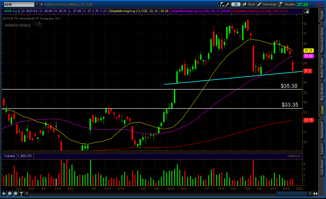Image resolution: width=326 pixels, height=199 pixels.
Task: Click the green 37.20 last price quote
Action: click(x=303, y=5)
